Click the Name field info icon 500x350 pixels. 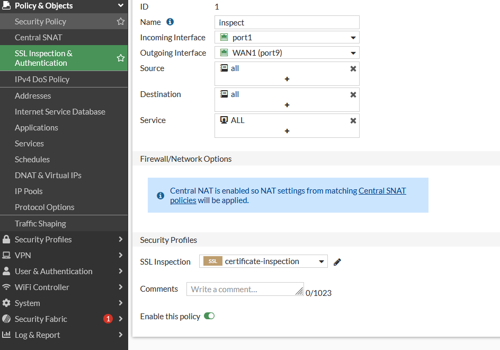[x=170, y=22]
